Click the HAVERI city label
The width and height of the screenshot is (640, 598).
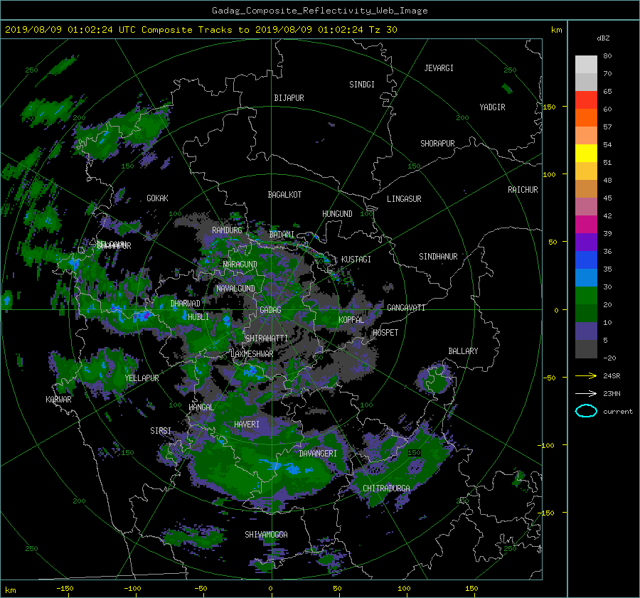(247, 425)
